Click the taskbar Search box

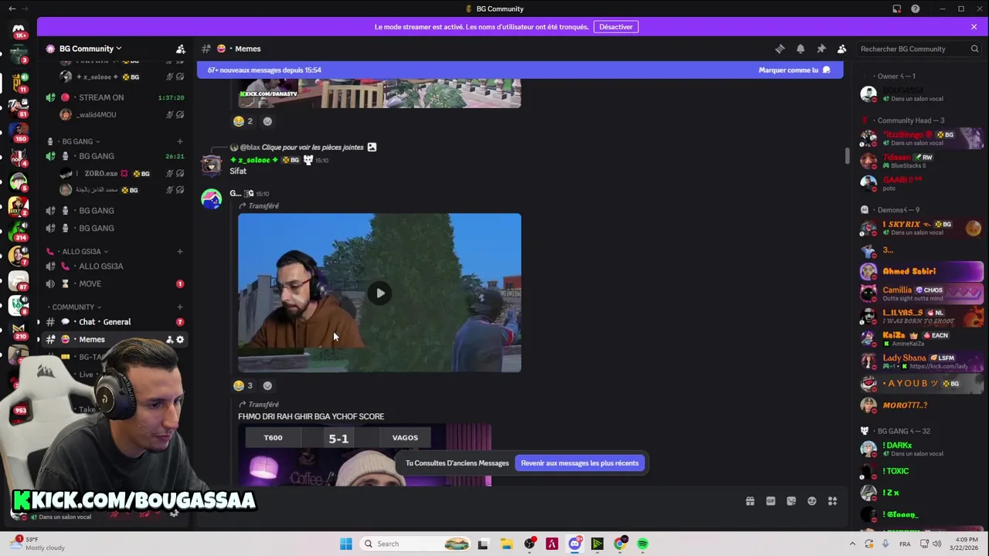coord(416,544)
